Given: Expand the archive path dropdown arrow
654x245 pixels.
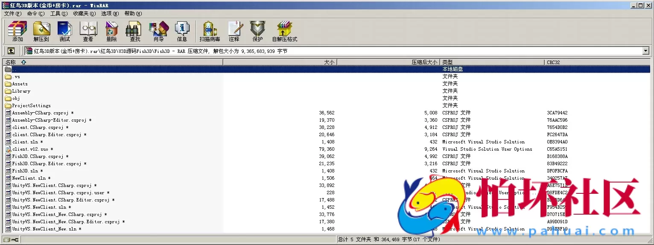Looking at the screenshot, I should (645, 51).
